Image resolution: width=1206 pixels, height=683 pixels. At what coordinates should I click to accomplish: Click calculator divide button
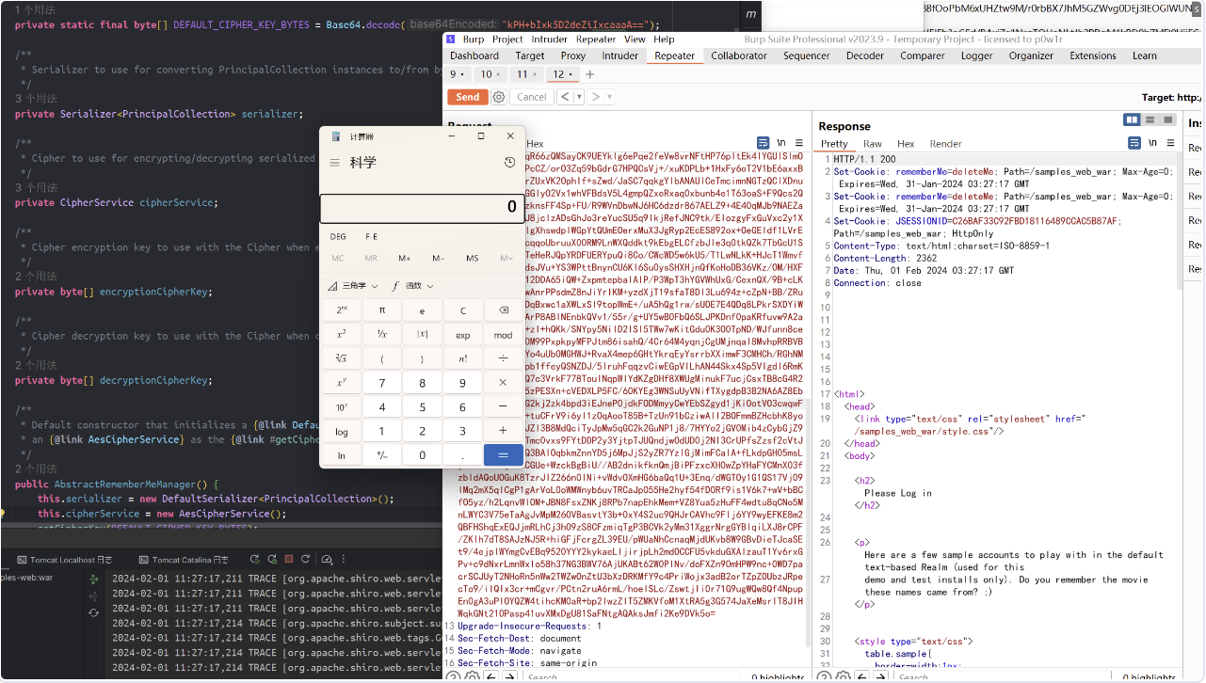point(503,358)
